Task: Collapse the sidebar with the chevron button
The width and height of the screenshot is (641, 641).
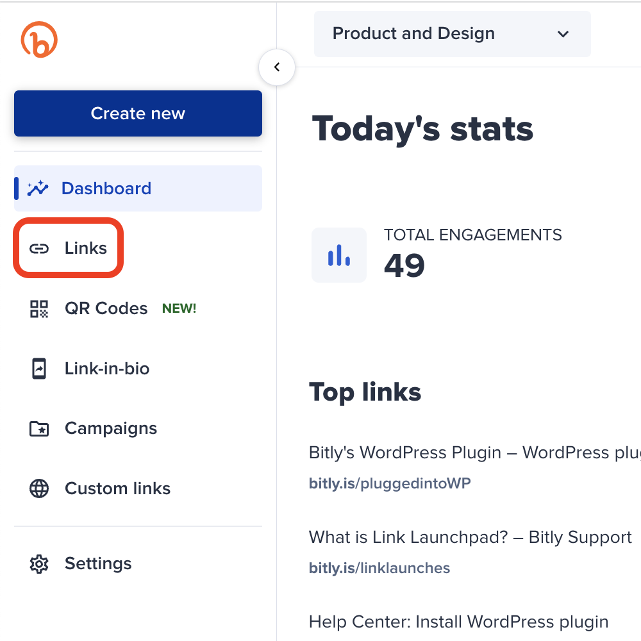Action: [x=277, y=67]
